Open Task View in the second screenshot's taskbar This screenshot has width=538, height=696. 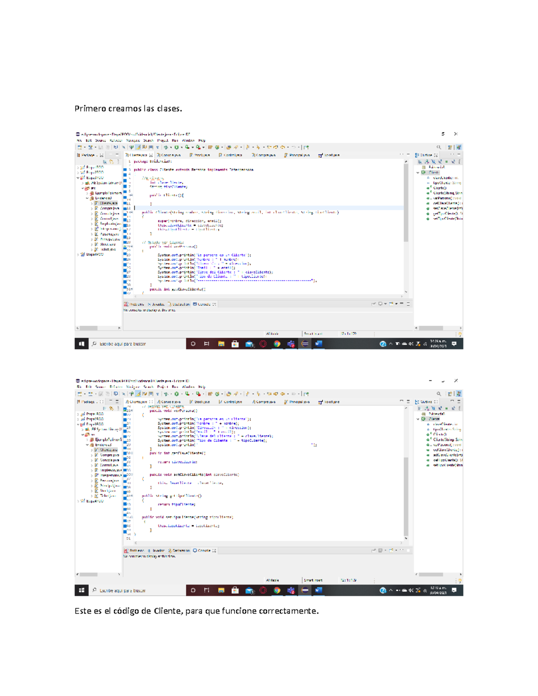coord(207,590)
